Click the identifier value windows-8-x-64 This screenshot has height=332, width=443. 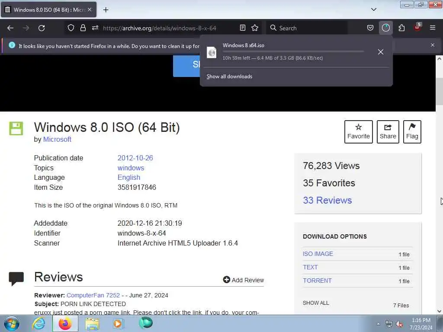141,233
